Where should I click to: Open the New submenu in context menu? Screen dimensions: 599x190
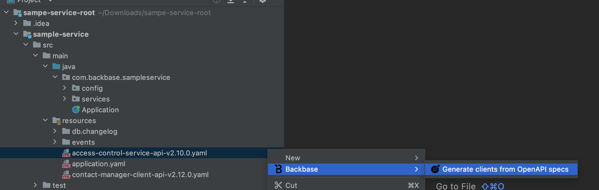[346, 158]
